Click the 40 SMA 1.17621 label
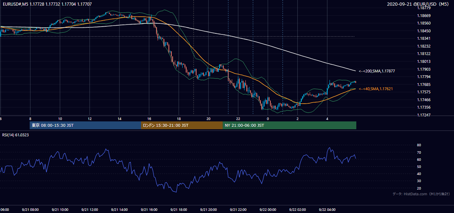The image size is (454, 213). pos(376,89)
